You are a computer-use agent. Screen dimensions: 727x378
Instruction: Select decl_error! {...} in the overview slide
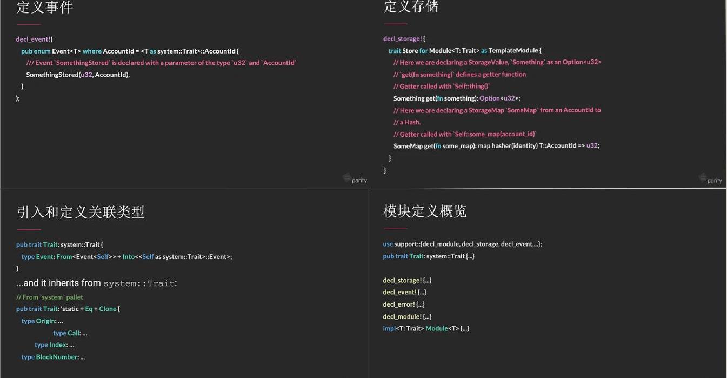pyautogui.click(x=404, y=304)
